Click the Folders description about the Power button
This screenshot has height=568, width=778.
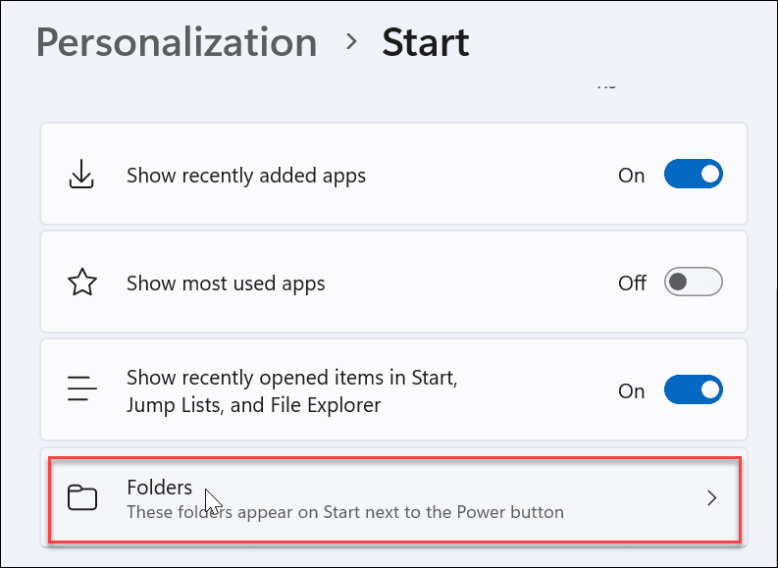[344, 512]
